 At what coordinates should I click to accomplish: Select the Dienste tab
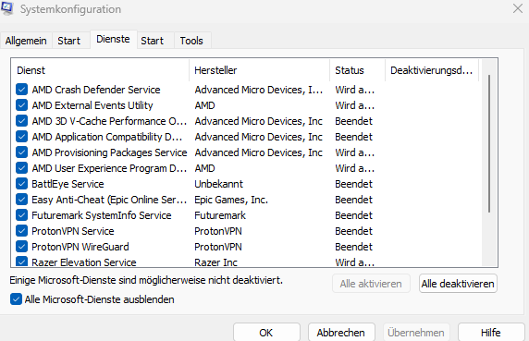tap(113, 40)
